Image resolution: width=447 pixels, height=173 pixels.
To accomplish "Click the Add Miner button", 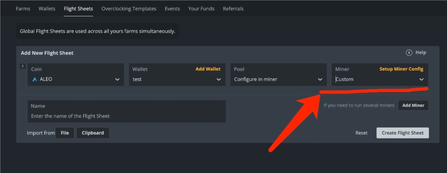I will pyautogui.click(x=413, y=105).
